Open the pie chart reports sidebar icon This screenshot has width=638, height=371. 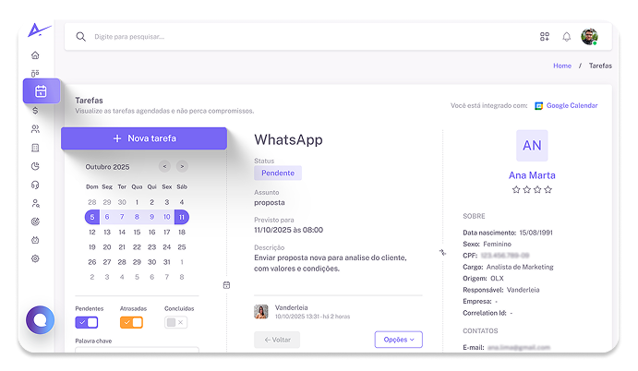(x=35, y=166)
